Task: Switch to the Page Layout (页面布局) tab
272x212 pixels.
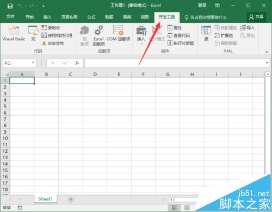Action: coord(69,17)
